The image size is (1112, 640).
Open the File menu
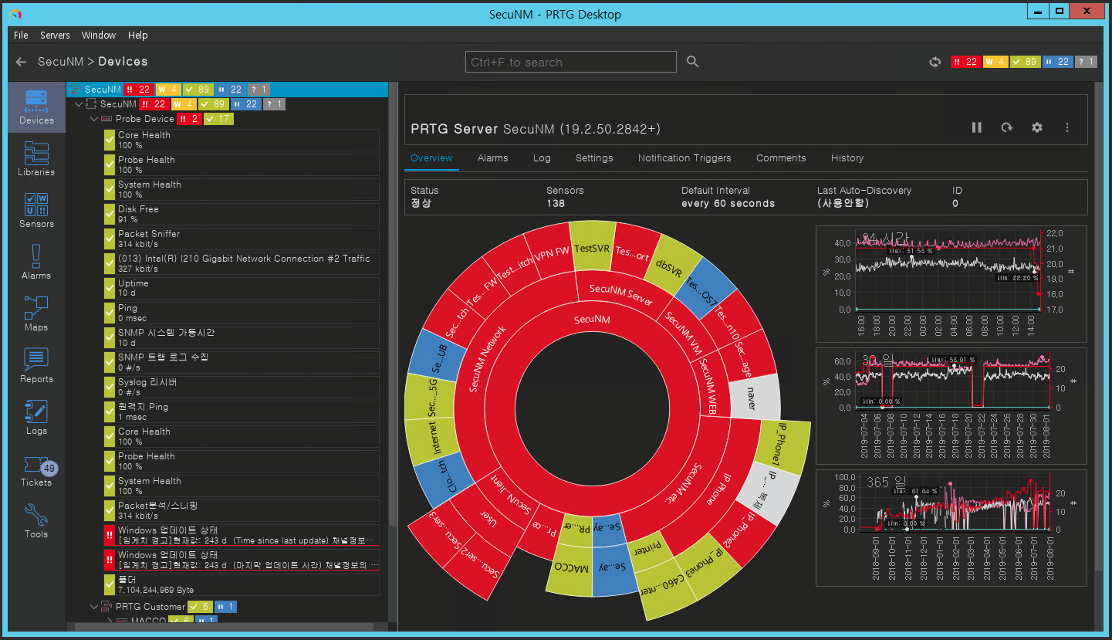coord(21,35)
